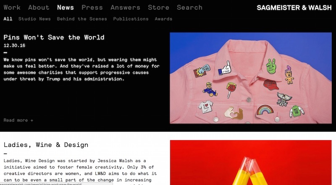The image size is (336, 185).
Task: Open the Work menu item
Action: (12, 8)
